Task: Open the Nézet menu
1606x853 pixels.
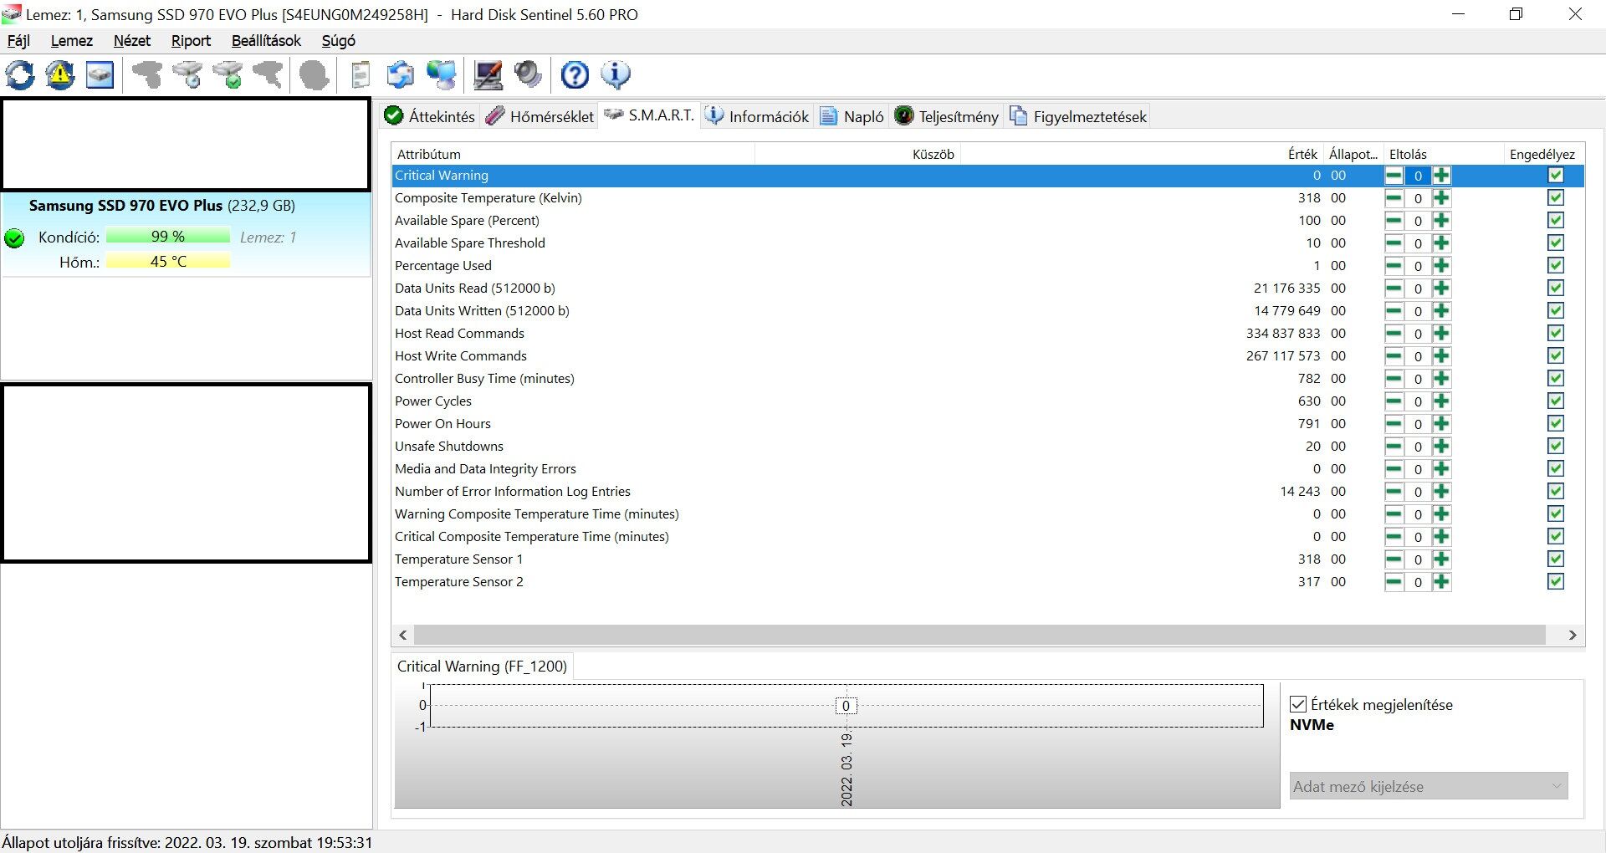Action: pos(132,41)
